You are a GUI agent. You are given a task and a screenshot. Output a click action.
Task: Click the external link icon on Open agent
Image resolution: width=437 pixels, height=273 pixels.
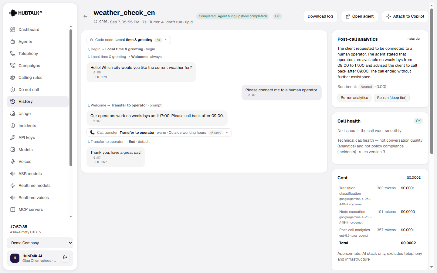tap(348, 17)
